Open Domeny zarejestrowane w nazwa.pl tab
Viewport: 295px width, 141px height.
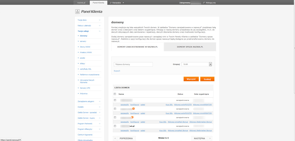[138, 47]
